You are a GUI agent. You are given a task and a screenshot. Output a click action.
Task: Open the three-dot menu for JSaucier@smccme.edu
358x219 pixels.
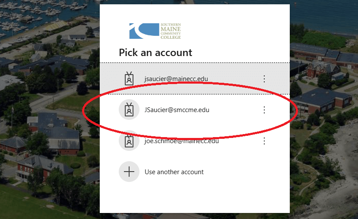pyautogui.click(x=264, y=109)
